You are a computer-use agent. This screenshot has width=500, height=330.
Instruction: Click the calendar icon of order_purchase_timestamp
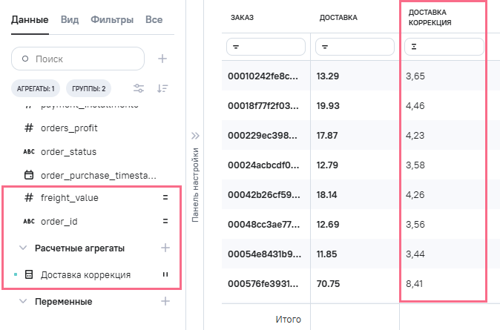(29, 175)
